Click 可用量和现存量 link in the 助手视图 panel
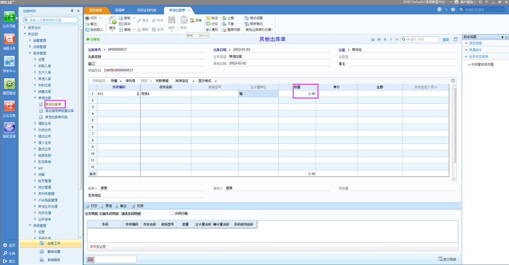The image size is (509, 265). (x=482, y=64)
